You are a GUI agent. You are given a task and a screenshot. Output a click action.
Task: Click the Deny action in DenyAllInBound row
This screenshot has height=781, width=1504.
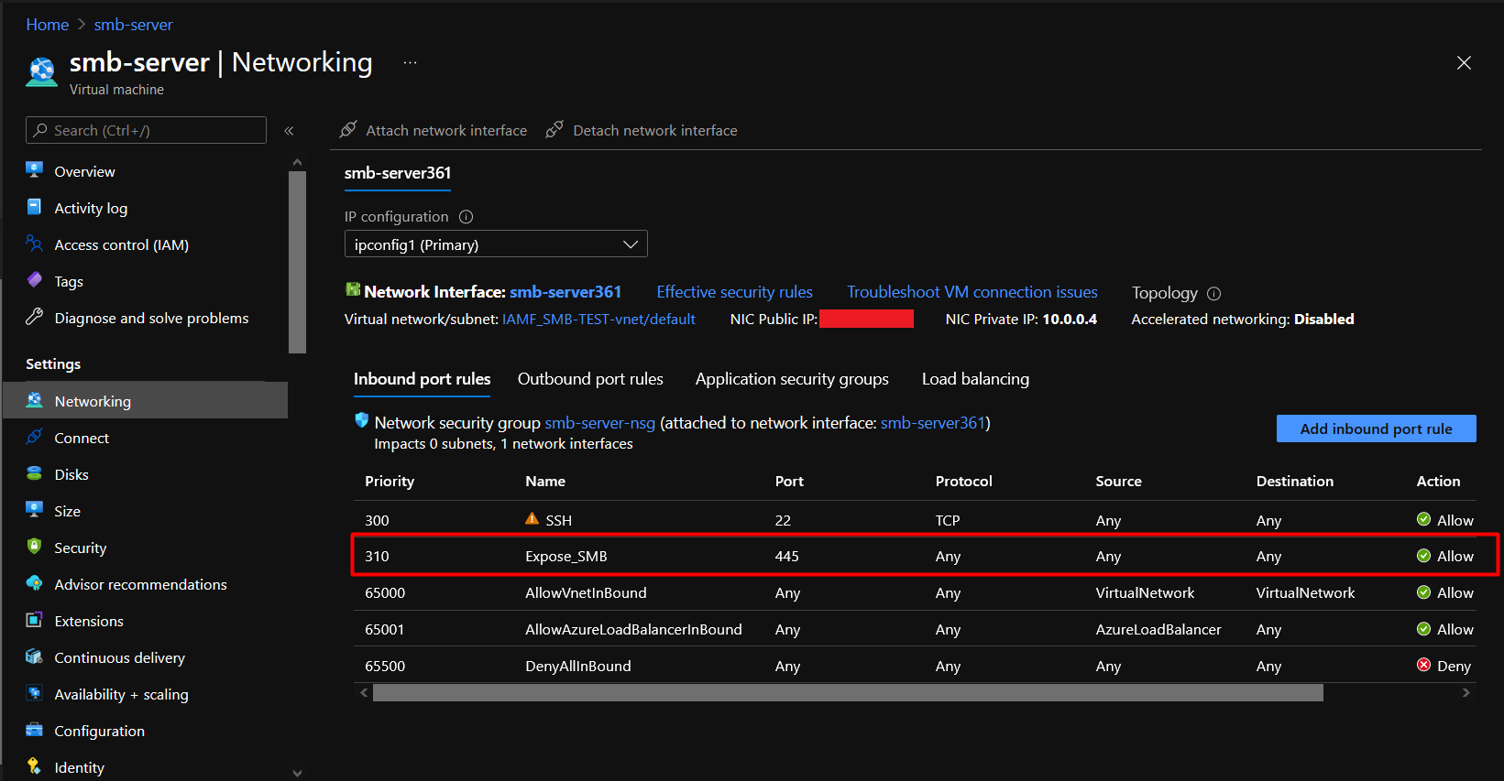pos(1444,666)
